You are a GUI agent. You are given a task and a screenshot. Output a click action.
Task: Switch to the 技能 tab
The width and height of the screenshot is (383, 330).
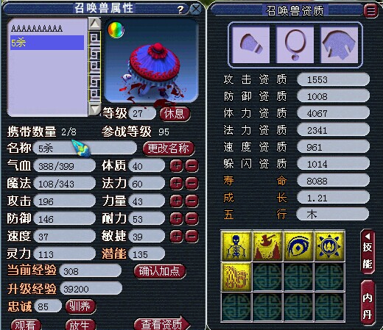pos(368,252)
